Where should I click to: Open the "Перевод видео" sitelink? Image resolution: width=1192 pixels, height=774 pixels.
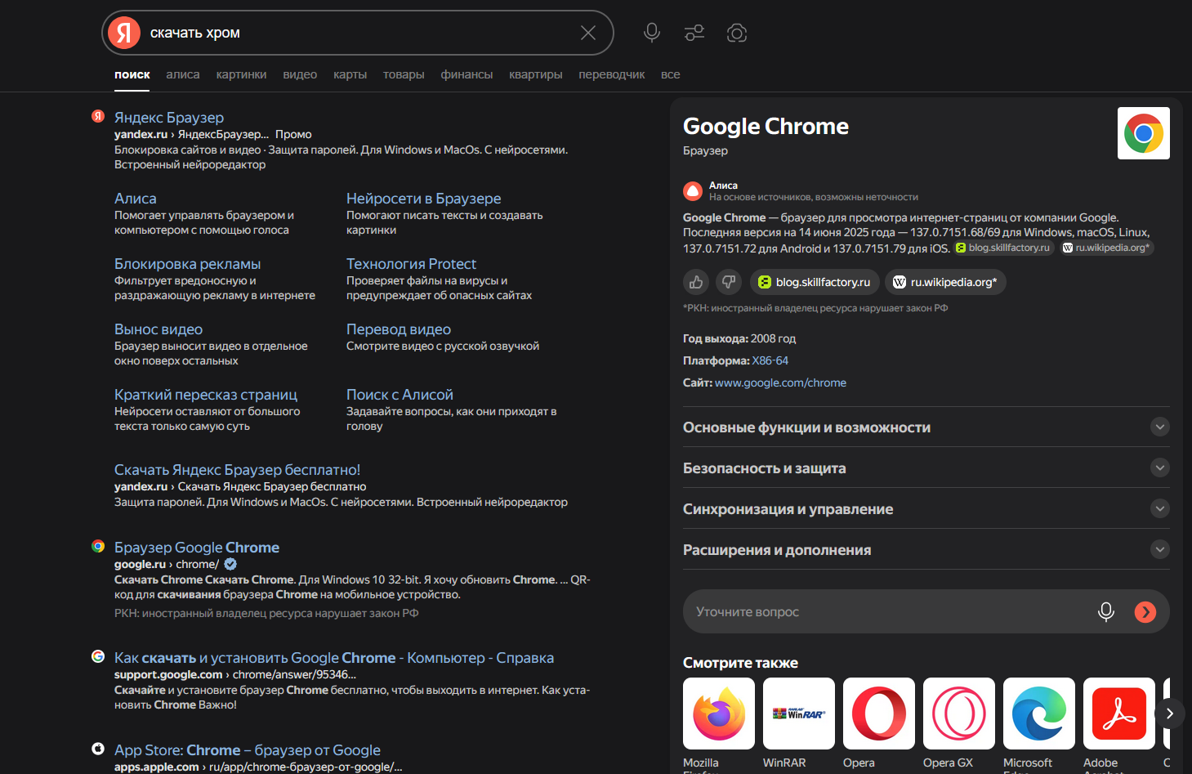[x=399, y=329]
